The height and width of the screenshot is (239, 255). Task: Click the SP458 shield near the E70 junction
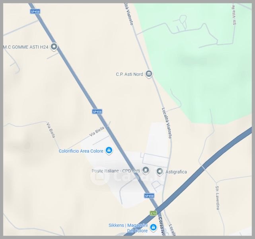pos(149,196)
